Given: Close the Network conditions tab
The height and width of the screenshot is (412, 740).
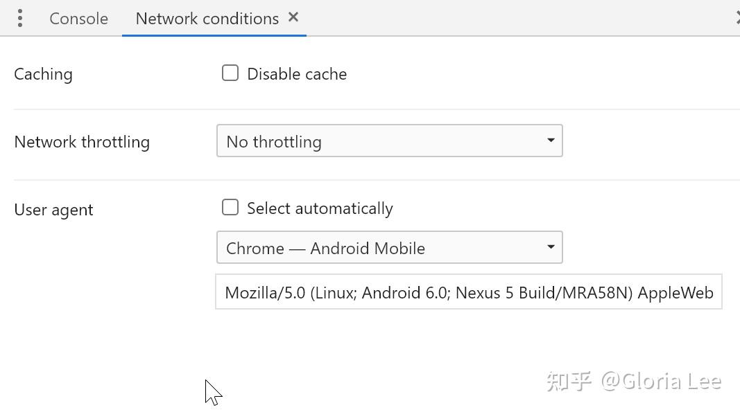Looking at the screenshot, I should coord(293,17).
